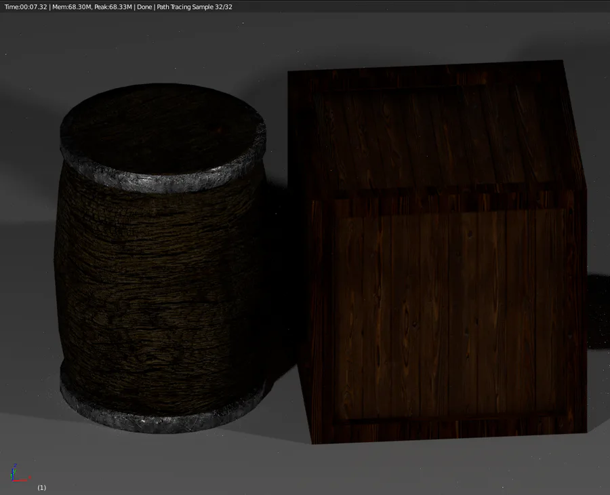Select the rendered wooden barrel object
This screenshot has height=495, width=610.
coord(161,258)
